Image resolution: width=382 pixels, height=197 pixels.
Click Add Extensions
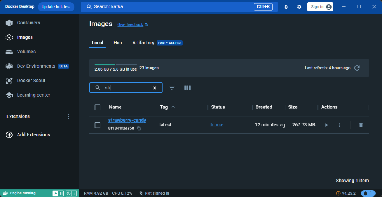click(x=28, y=135)
